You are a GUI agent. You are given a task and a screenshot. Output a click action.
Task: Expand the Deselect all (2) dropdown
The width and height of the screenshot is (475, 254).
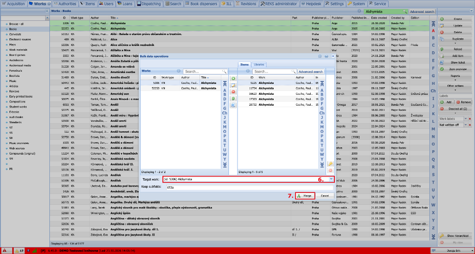click(x=456, y=113)
